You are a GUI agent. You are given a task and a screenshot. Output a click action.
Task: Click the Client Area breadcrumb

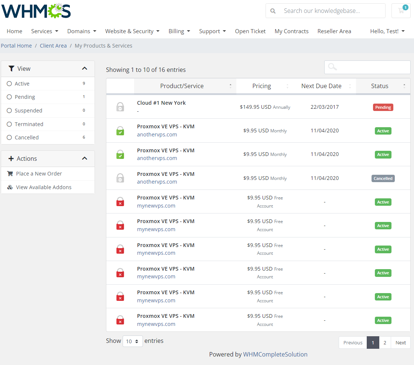53,46
